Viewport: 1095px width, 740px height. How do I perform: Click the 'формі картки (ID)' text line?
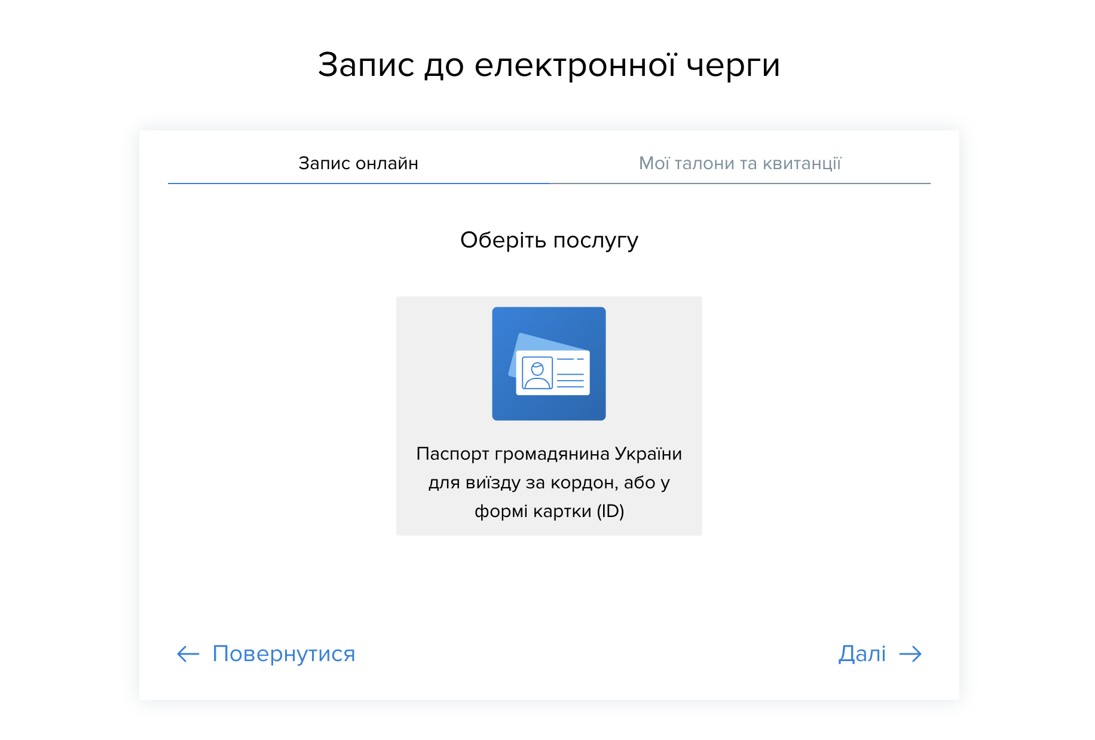pos(549,511)
